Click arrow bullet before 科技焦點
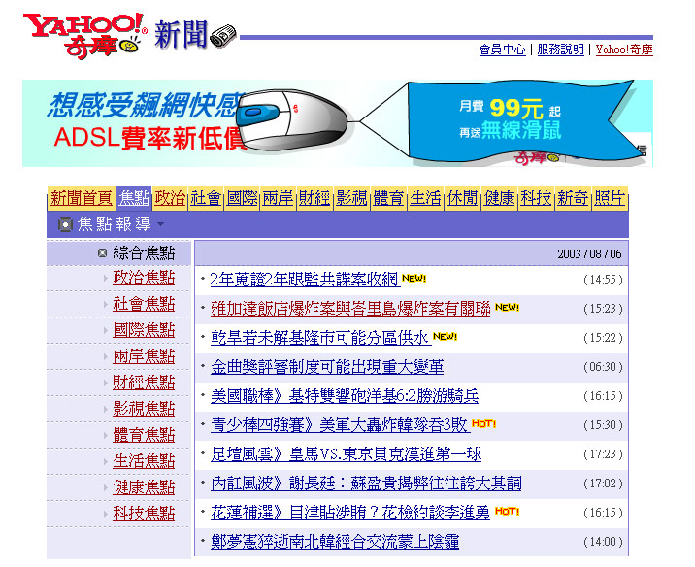This screenshot has width=695, height=567. click(106, 514)
